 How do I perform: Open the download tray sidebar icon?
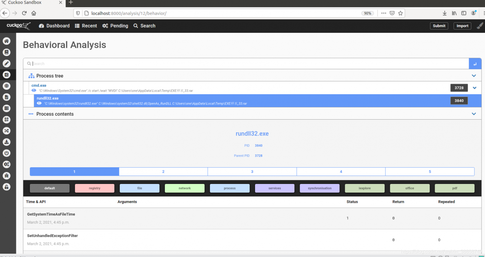pos(6,142)
